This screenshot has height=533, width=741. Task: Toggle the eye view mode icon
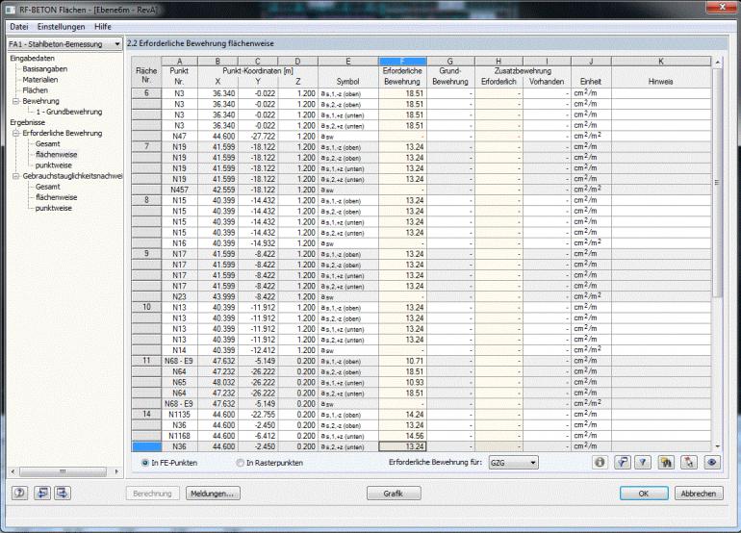(x=713, y=462)
